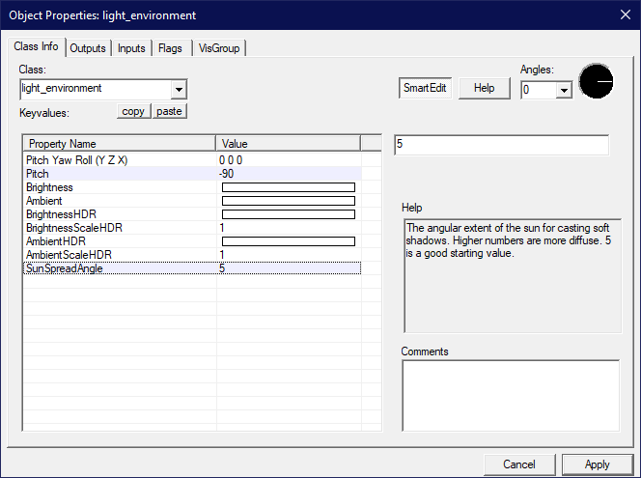Screen dimensions: 641x478
Task: Open the Inputs tab
Action: point(131,48)
